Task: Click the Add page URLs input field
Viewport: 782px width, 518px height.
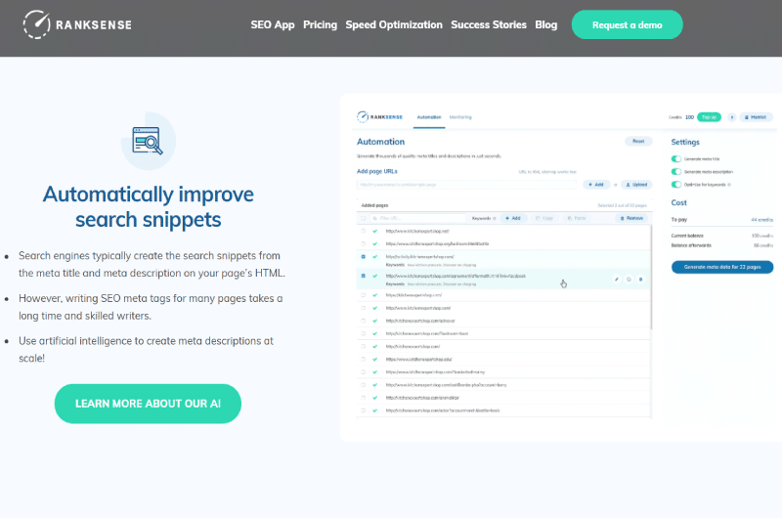Action: click(467, 185)
